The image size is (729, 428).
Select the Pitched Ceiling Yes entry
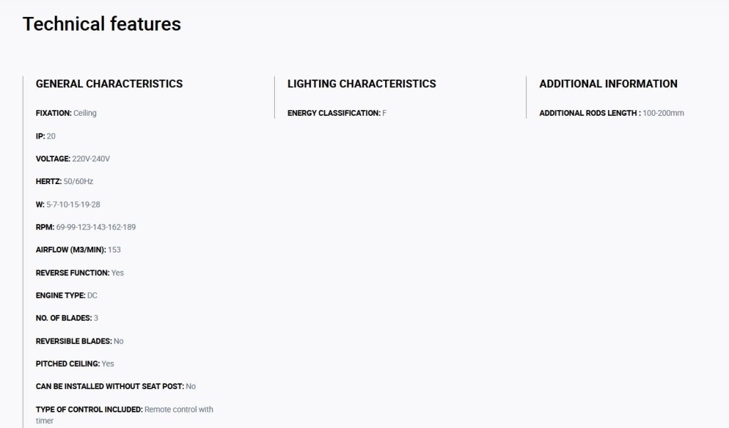pyautogui.click(x=75, y=364)
